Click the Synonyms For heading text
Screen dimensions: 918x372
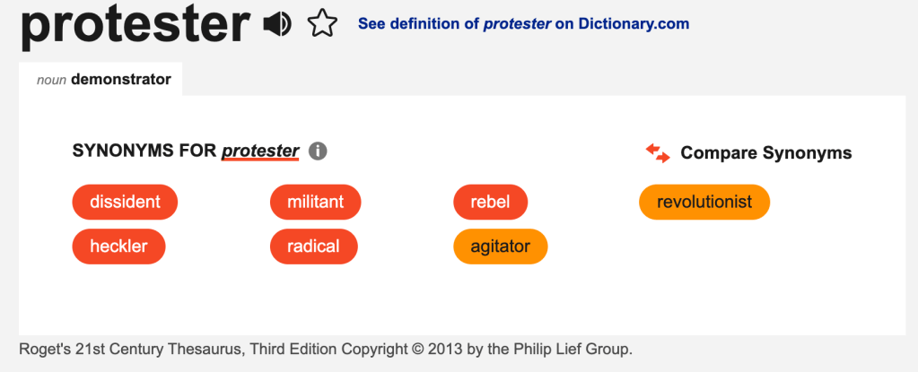144,151
